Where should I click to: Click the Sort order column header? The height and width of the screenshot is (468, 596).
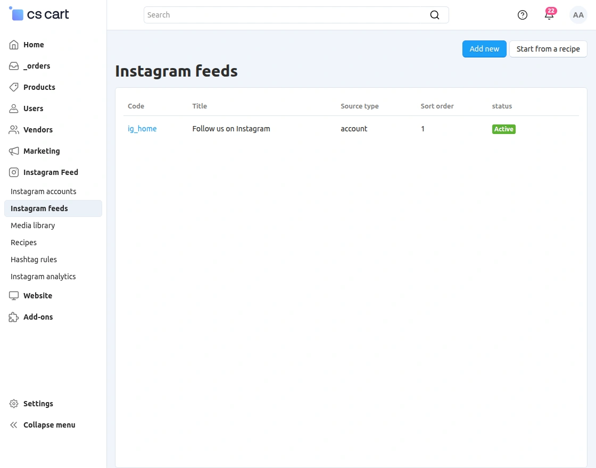point(437,106)
